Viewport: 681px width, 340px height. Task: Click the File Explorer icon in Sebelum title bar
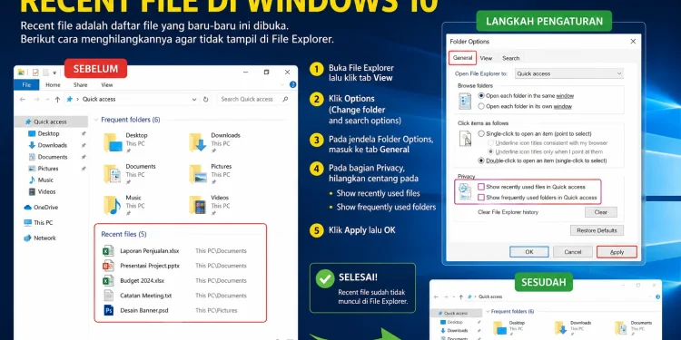point(21,73)
